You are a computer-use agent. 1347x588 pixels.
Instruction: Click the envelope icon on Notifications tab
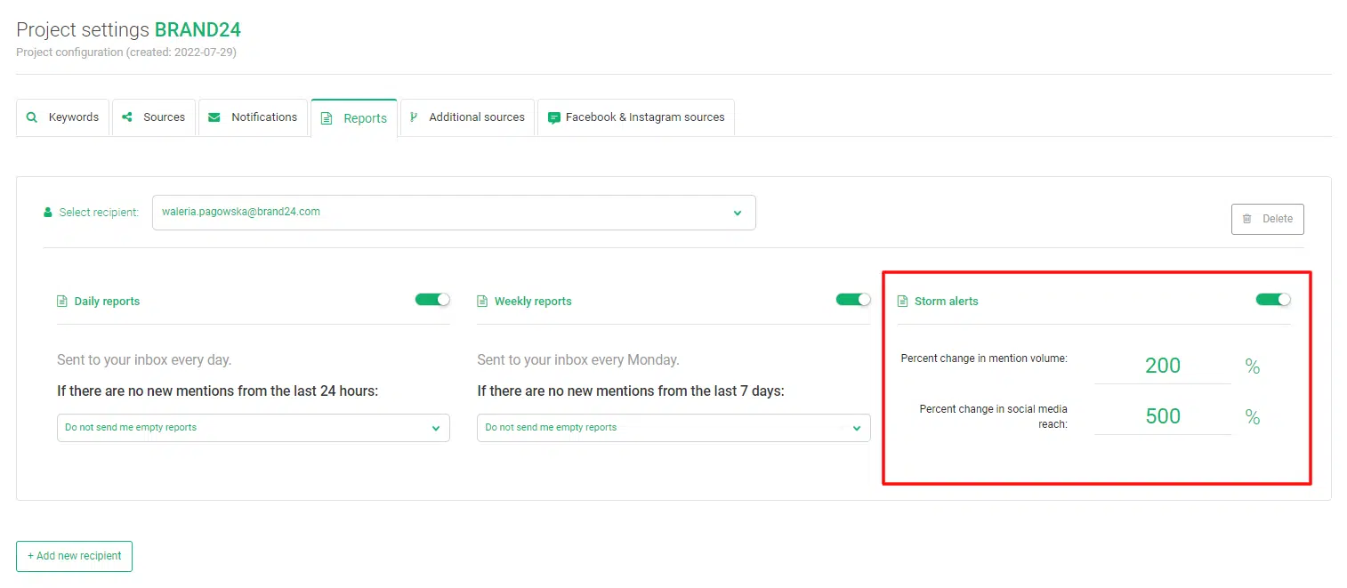pyautogui.click(x=214, y=117)
